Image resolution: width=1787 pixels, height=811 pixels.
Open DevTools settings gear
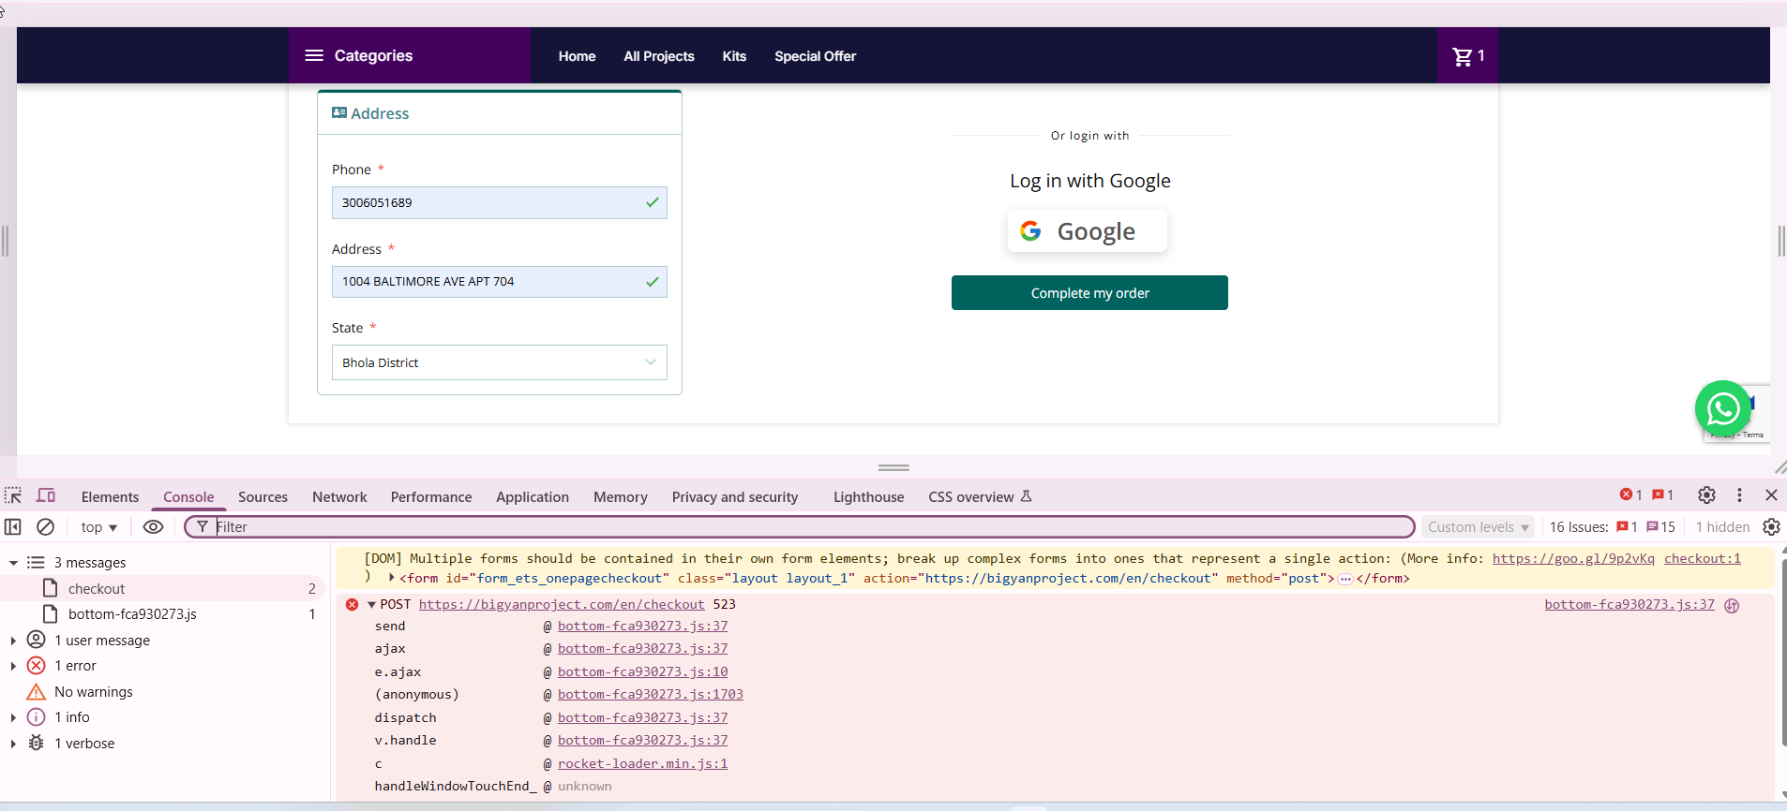[x=1706, y=495]
